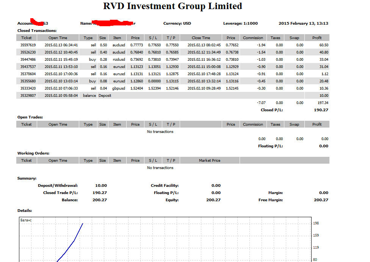Click the Deposit/Withdrawal value 10.00
Screen dimensions: 370x262
[101, 185]
